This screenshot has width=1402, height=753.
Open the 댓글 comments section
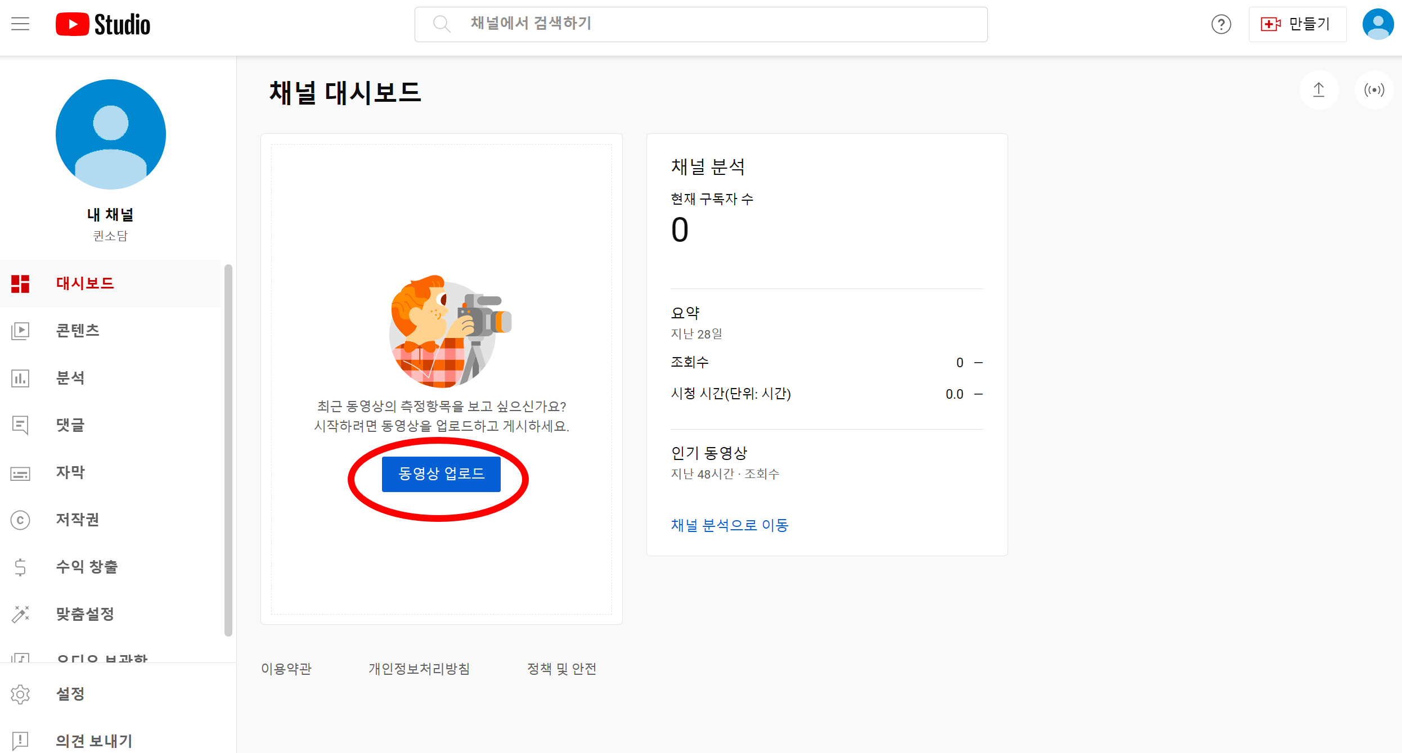pos(70,425)
